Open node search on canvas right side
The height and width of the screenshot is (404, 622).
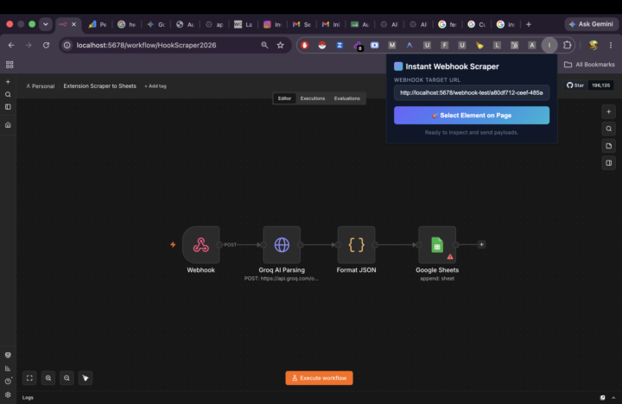click(x=608, y=129)
